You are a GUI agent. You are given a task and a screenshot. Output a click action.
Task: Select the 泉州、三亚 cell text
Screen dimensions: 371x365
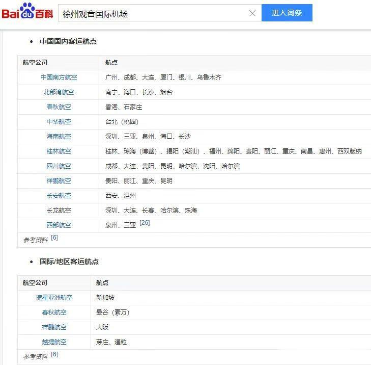click(x=121, y=225)
